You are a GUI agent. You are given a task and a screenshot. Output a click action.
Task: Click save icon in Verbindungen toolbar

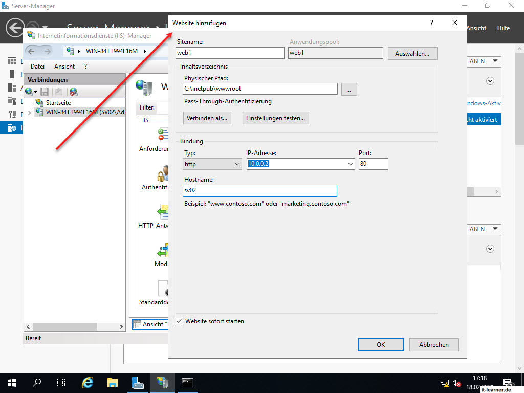(x=45, y=91)
